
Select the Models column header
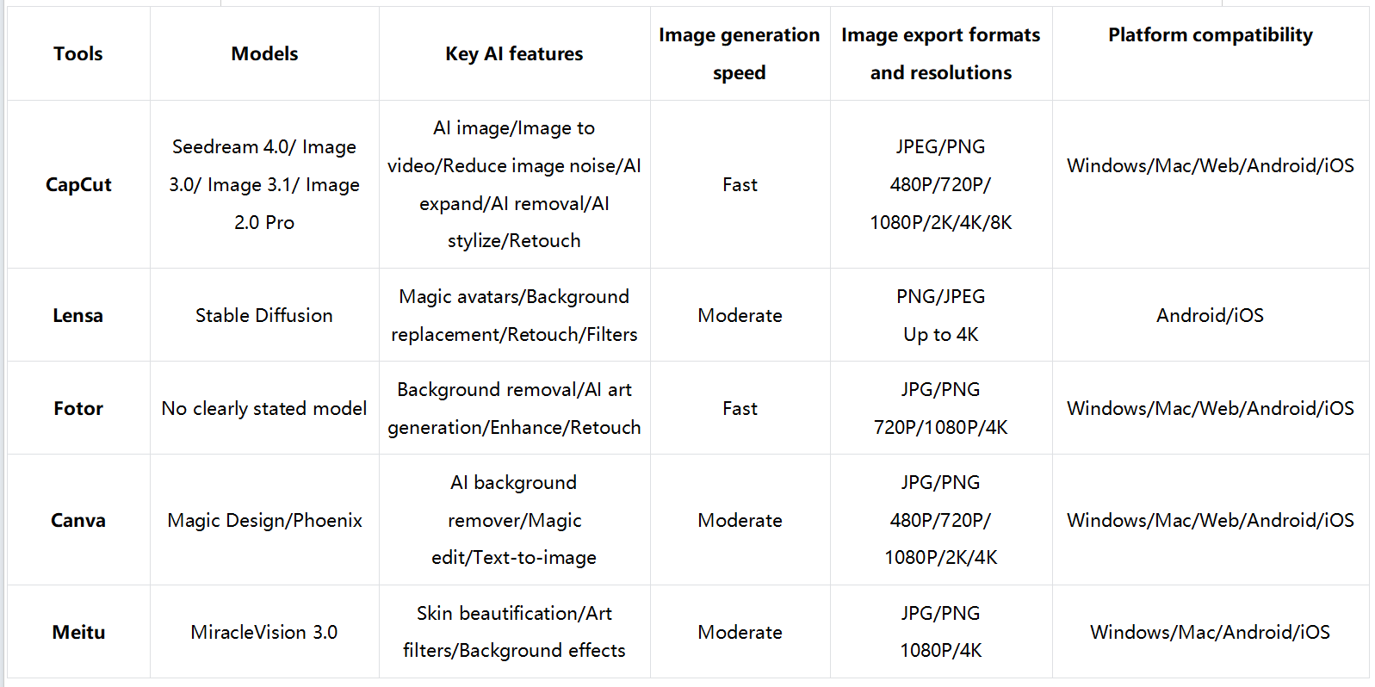click(x=264, y=54)
